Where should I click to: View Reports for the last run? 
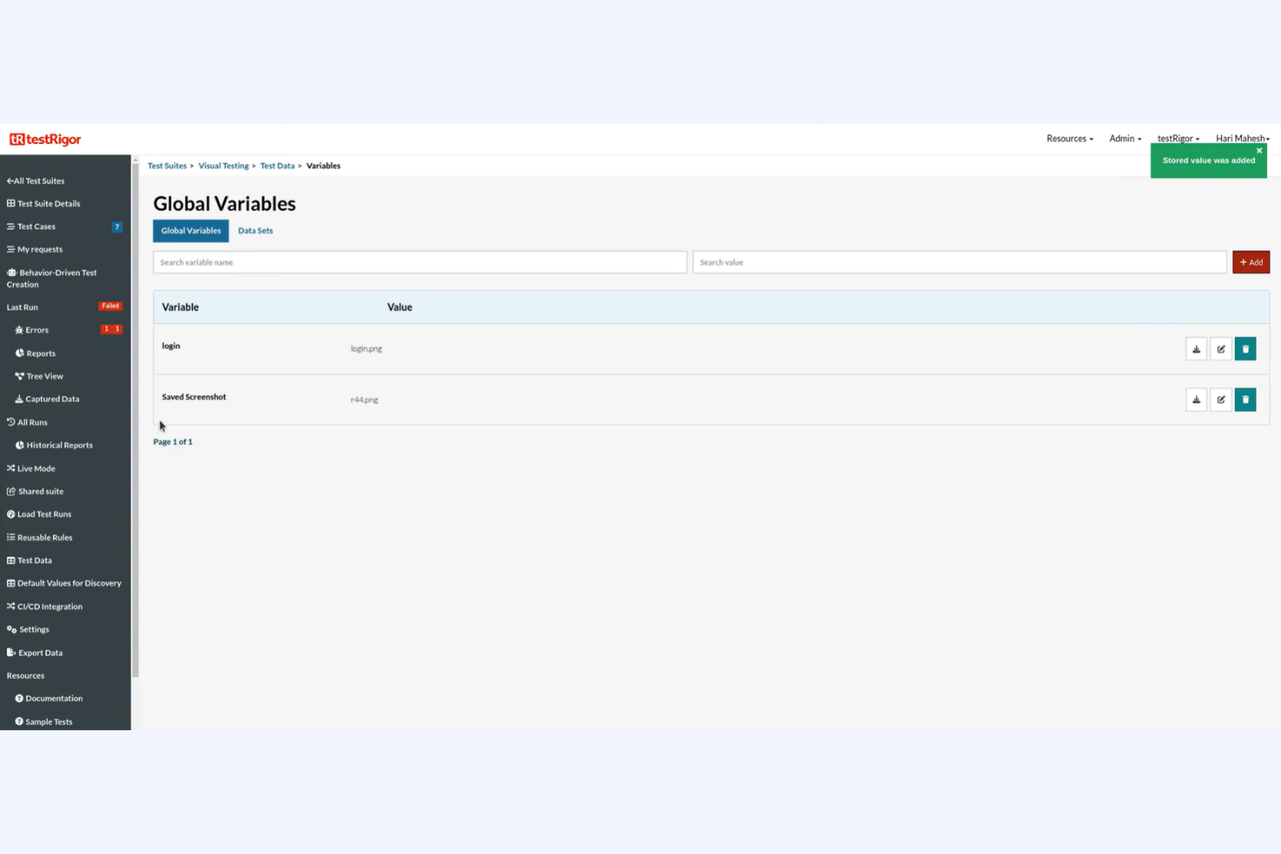[40, 353]
